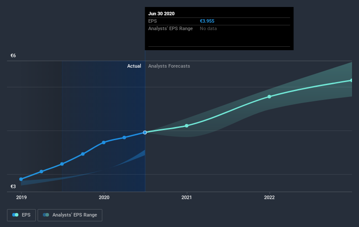Screen dimensions: 359x227
Task: Click the EPS point between 2020 and mid-2020
Action: pyautogui.click(x=124, y=138)
